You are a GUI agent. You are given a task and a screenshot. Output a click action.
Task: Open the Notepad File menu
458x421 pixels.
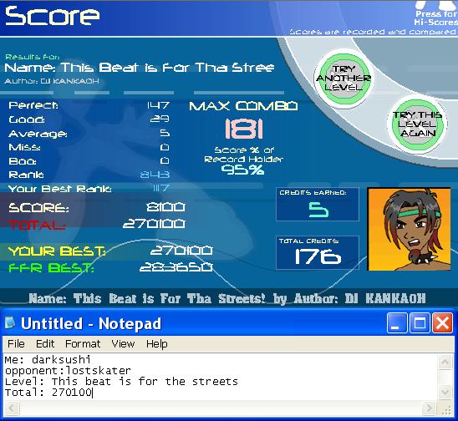(x=16, y=343)
